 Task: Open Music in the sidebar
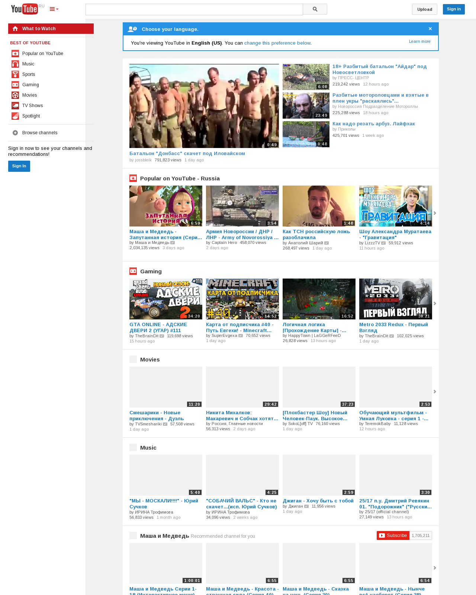click(x=28, y=64)
